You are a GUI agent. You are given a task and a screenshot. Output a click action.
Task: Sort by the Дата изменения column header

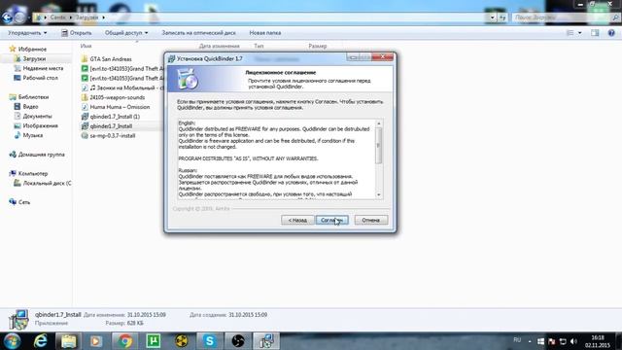tap(219, 46)
